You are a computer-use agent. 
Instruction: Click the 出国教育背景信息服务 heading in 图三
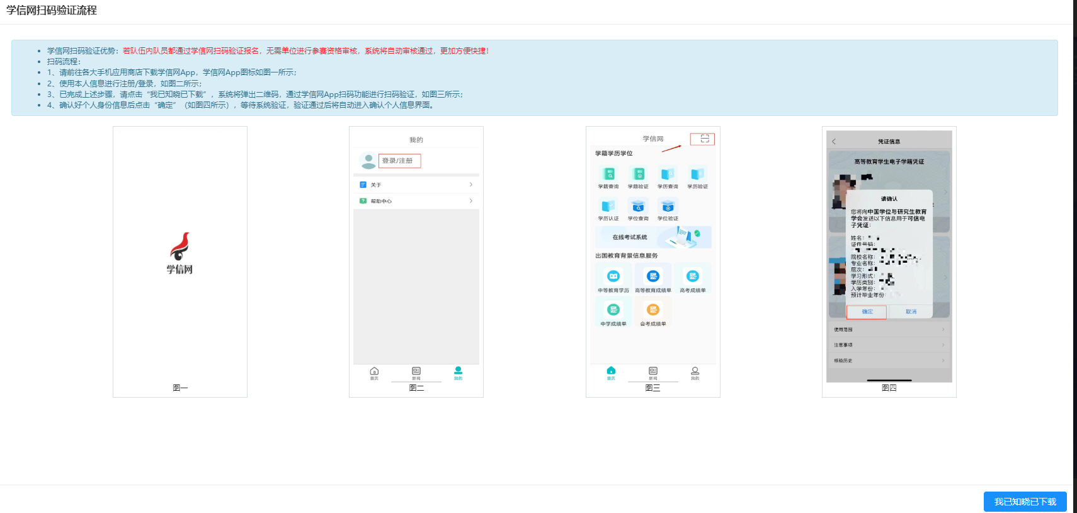click(x=627, y=255)
